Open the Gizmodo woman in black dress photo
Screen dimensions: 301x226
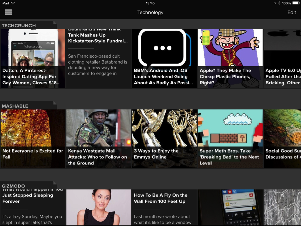(99, 207)
